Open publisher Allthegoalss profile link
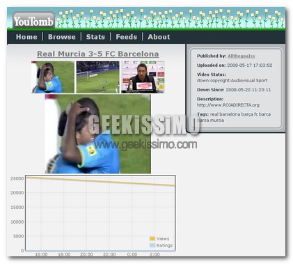Image resolution: width=293 pixels, height=264 pixels. [x=241, y=56]
